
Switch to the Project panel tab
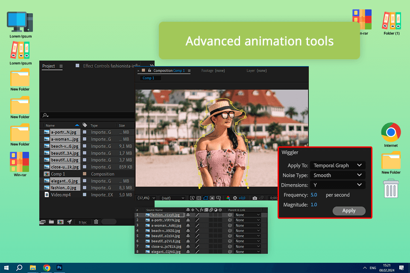[49, 66]
